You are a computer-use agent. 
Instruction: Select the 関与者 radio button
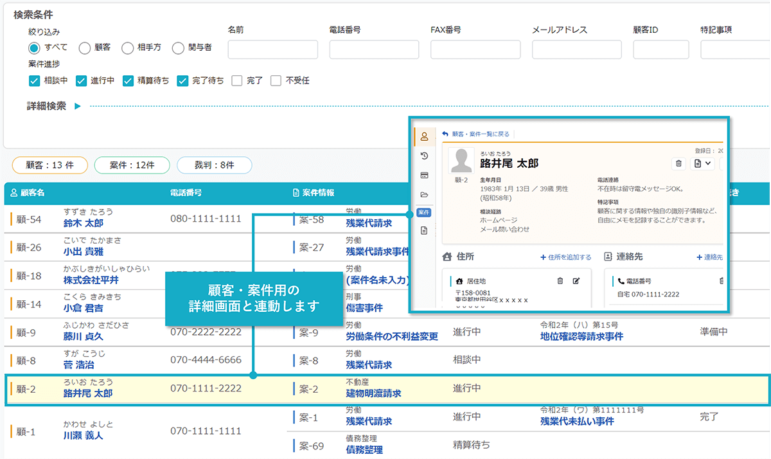click(x=177, y=48)
